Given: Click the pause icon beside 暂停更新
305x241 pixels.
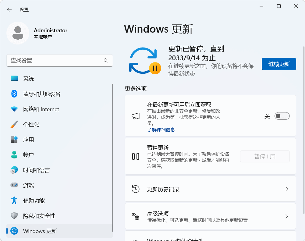Looking at the screenshot, I should coord(136,156).
